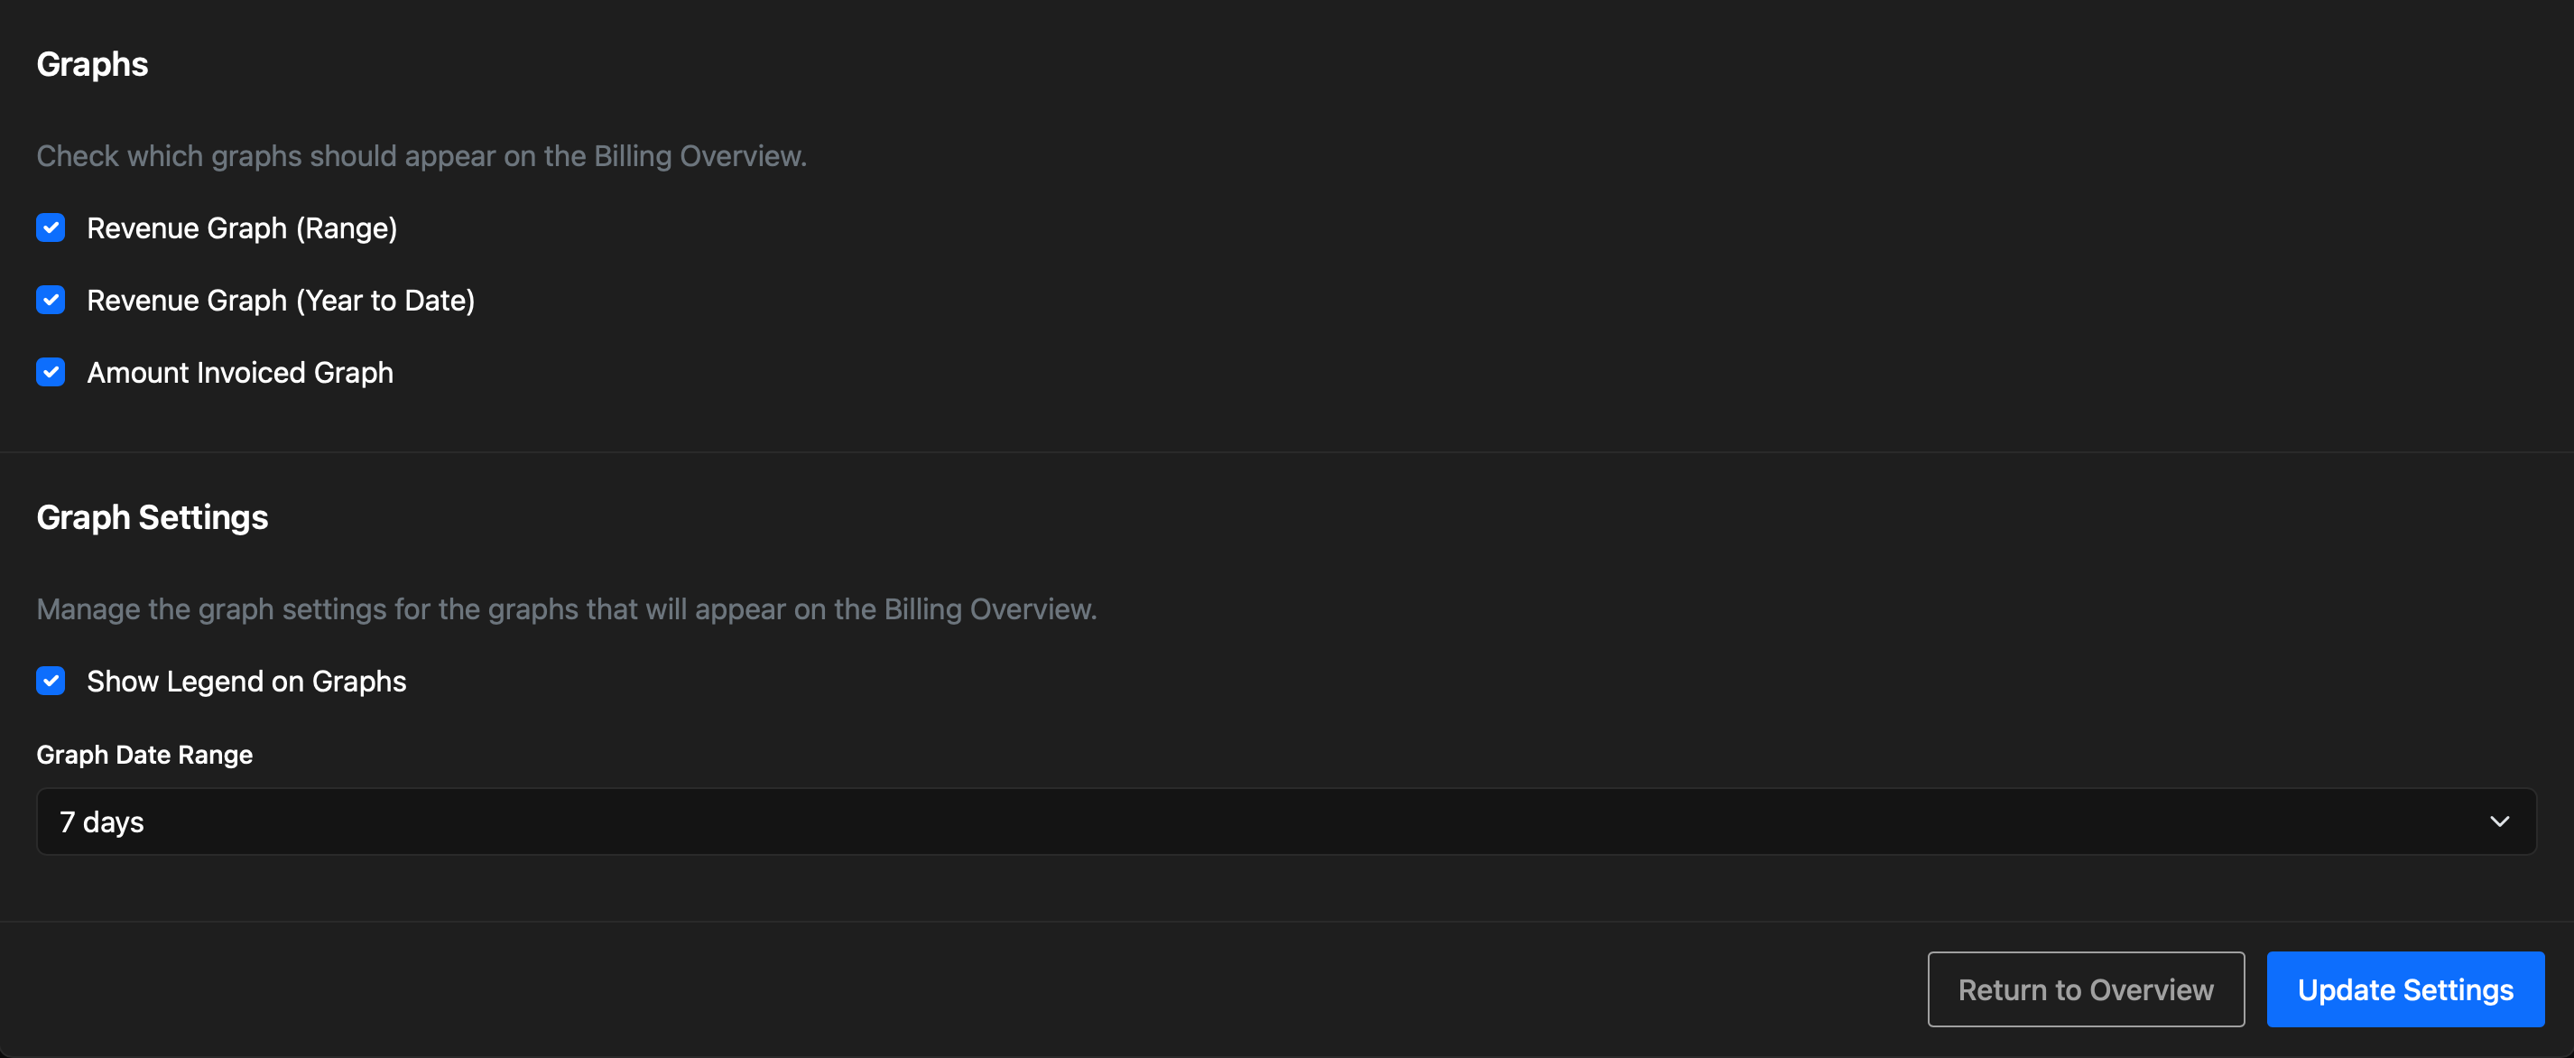The width and height of the screenshot is (2574, 1058).
Task: Open the Graph Date Range dropdown
Action: coord(1286,821)
